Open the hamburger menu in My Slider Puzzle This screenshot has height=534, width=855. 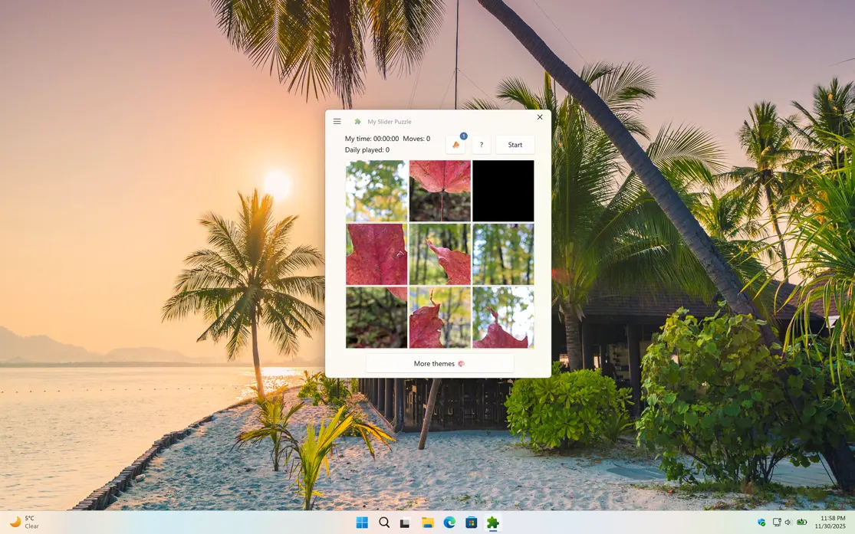(337, 121)
